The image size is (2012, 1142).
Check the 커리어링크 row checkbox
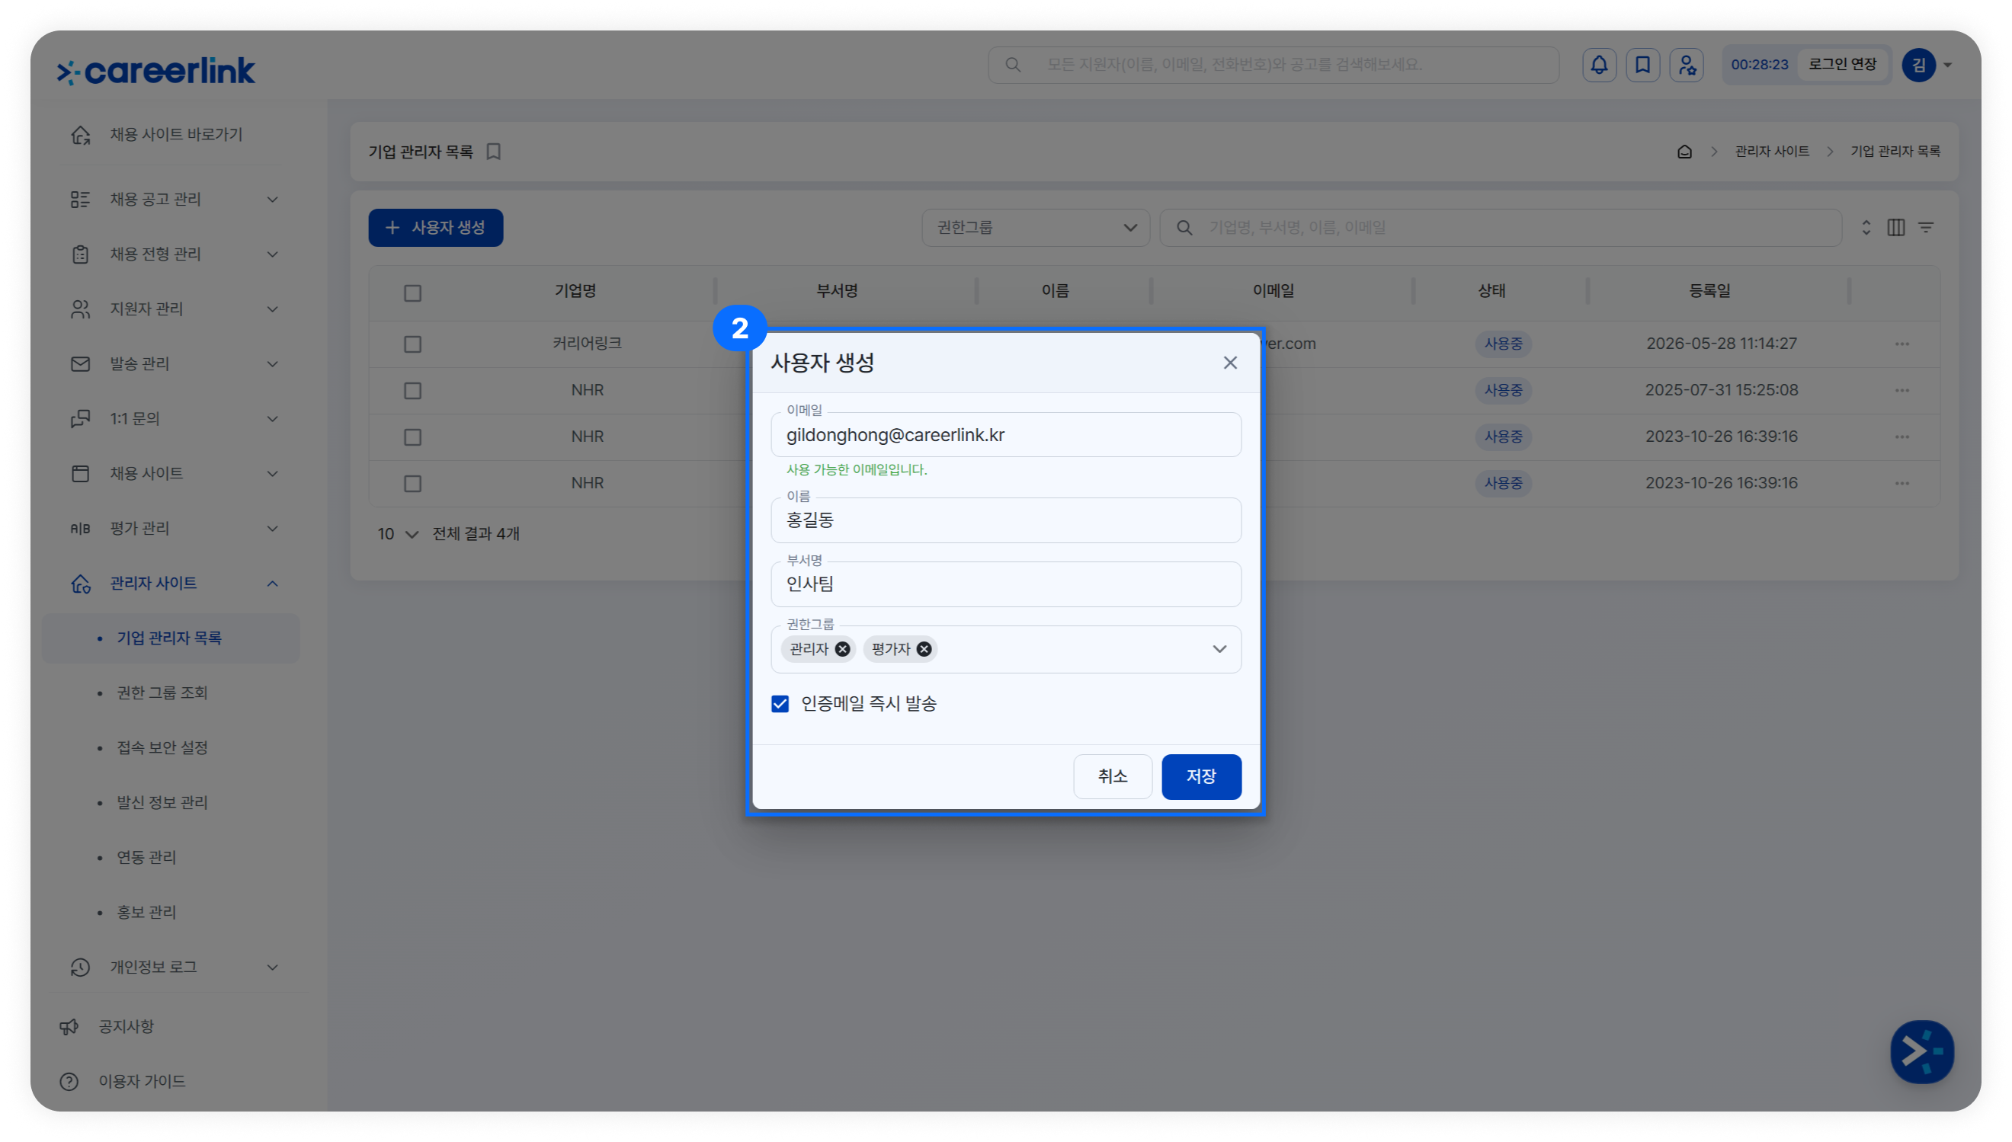(412, 344)
